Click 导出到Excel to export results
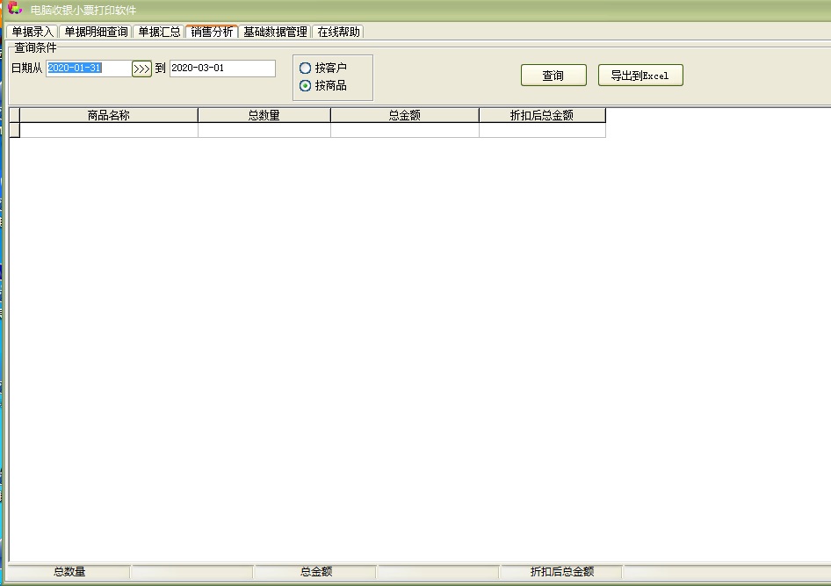 coord(640,75)
